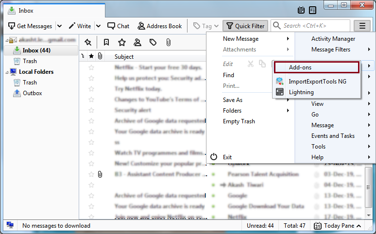Star the Security alert message
376x234 pixels.
pos(91,110)
